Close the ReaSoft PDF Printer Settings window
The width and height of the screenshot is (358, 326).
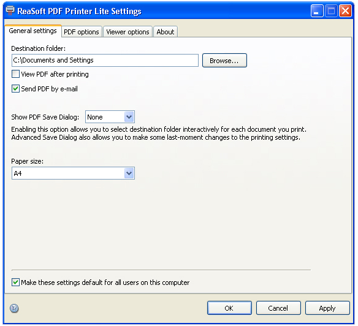point(345,11)
